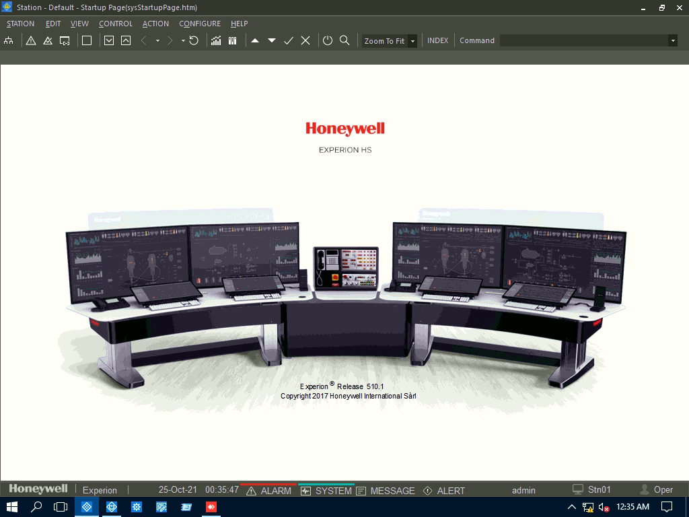Open the CONTROL menu
This screenshot has height=517, width=689.
point(116,24)
